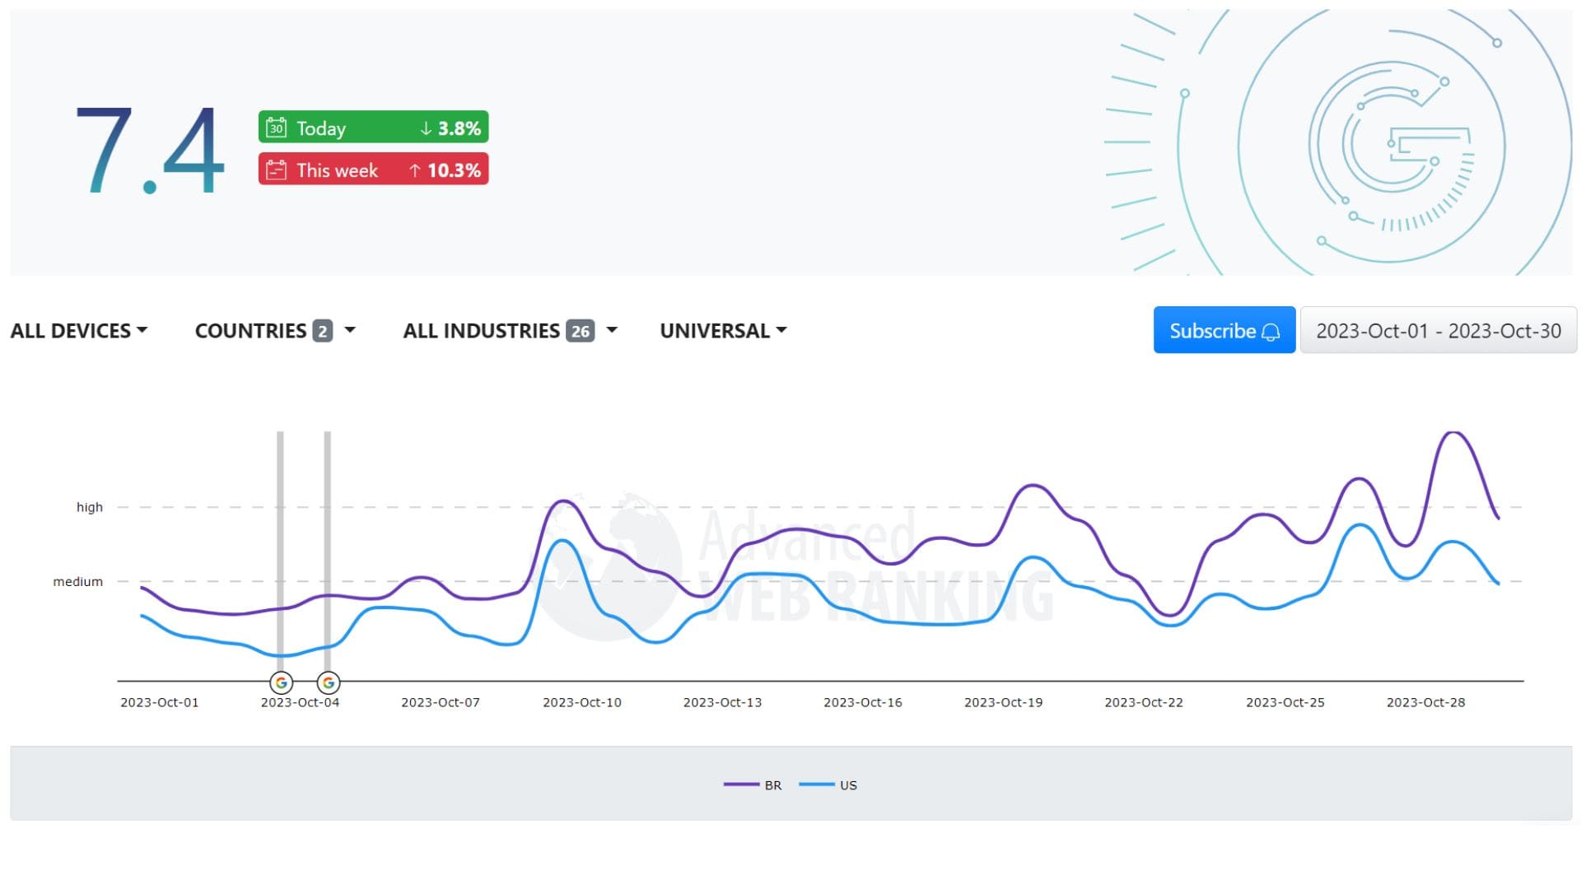Click the down arrow beside 3.8%

pos(426,128)
